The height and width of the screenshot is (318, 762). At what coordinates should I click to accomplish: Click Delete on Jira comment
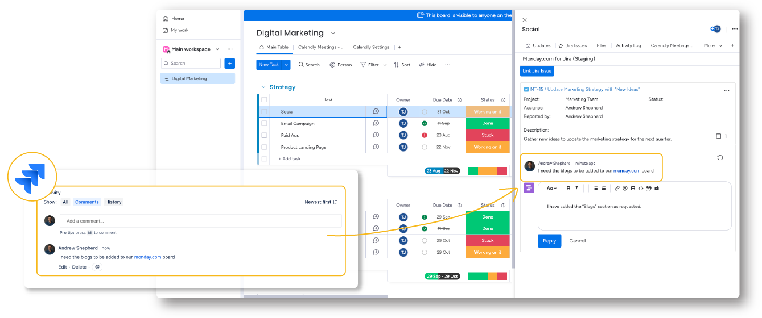click(79, 267)
